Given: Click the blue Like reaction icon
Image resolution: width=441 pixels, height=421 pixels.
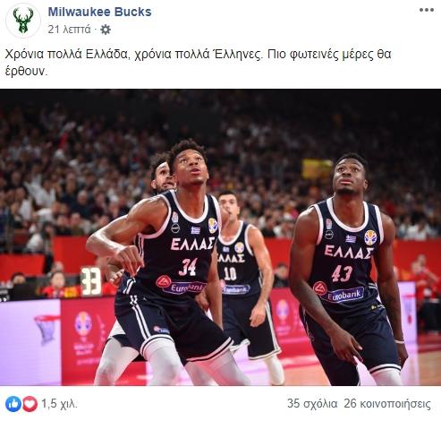Looking at the screenshot, I should point(13,404).
